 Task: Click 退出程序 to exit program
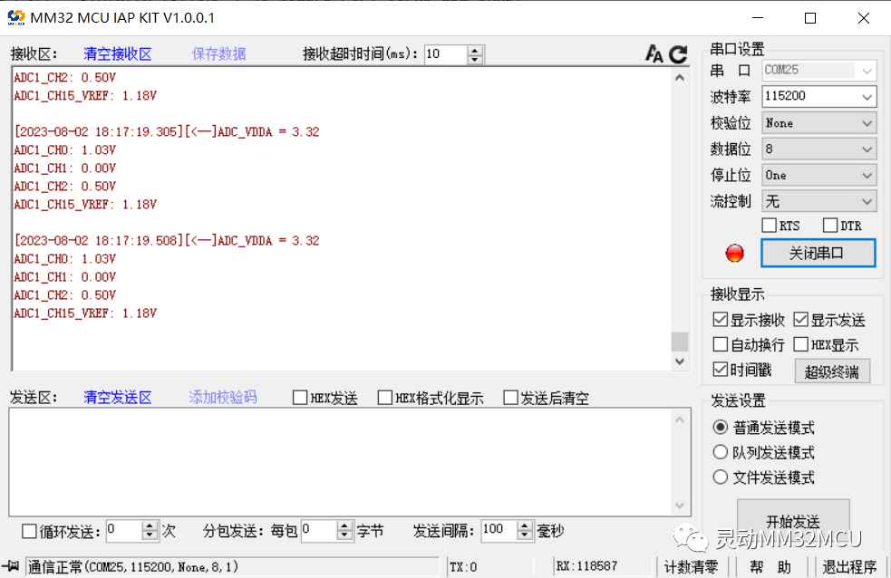(x=849, y=566)
